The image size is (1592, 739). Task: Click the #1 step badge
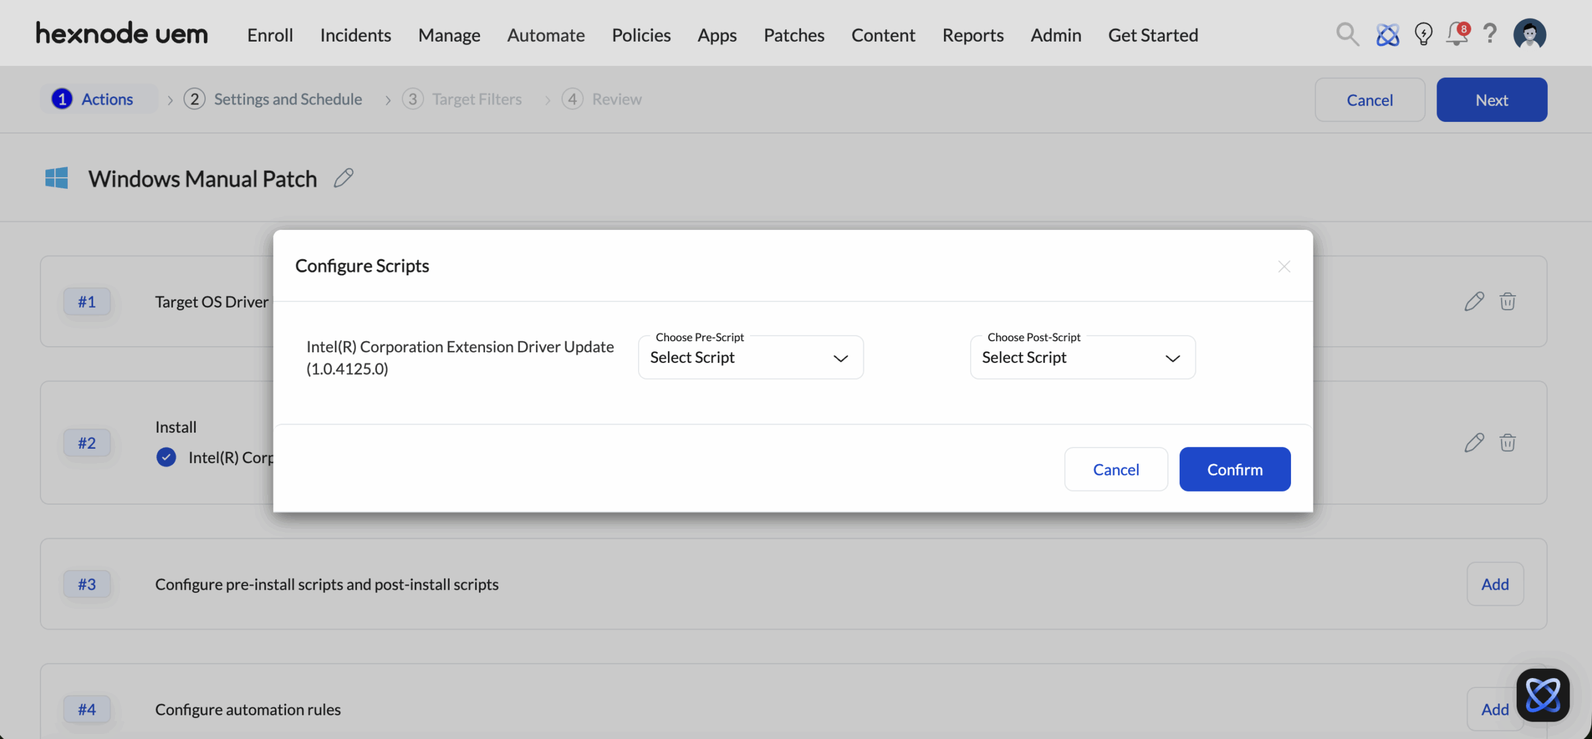click(87, 301)
